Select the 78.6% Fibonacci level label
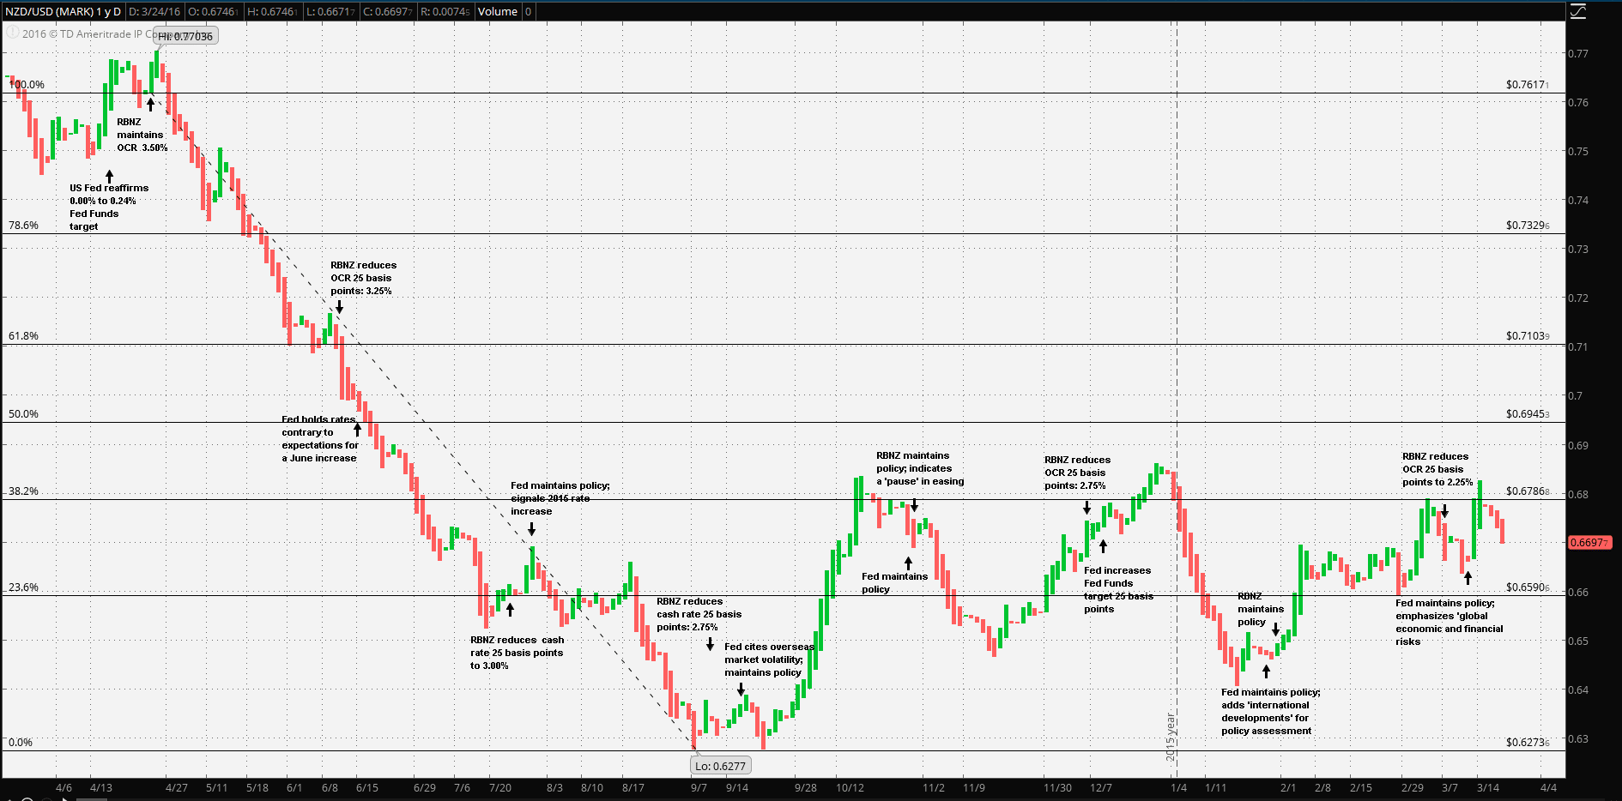This screenshot has width=1622, height=801. tap(23, 226)
